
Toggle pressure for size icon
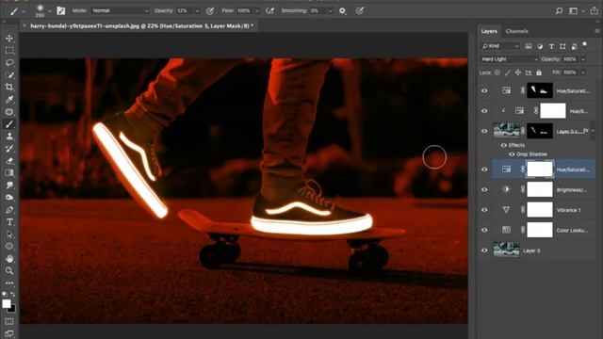pyautogui.click(x=360, y=10)
